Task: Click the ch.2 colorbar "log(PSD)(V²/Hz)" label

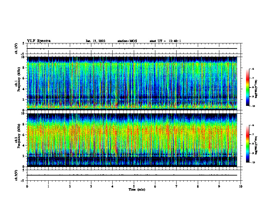Action: pos(256,145)
